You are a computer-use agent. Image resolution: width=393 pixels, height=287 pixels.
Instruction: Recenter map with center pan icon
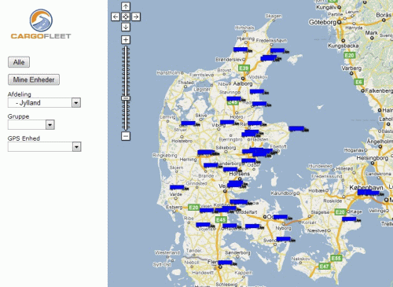[126, 17]
